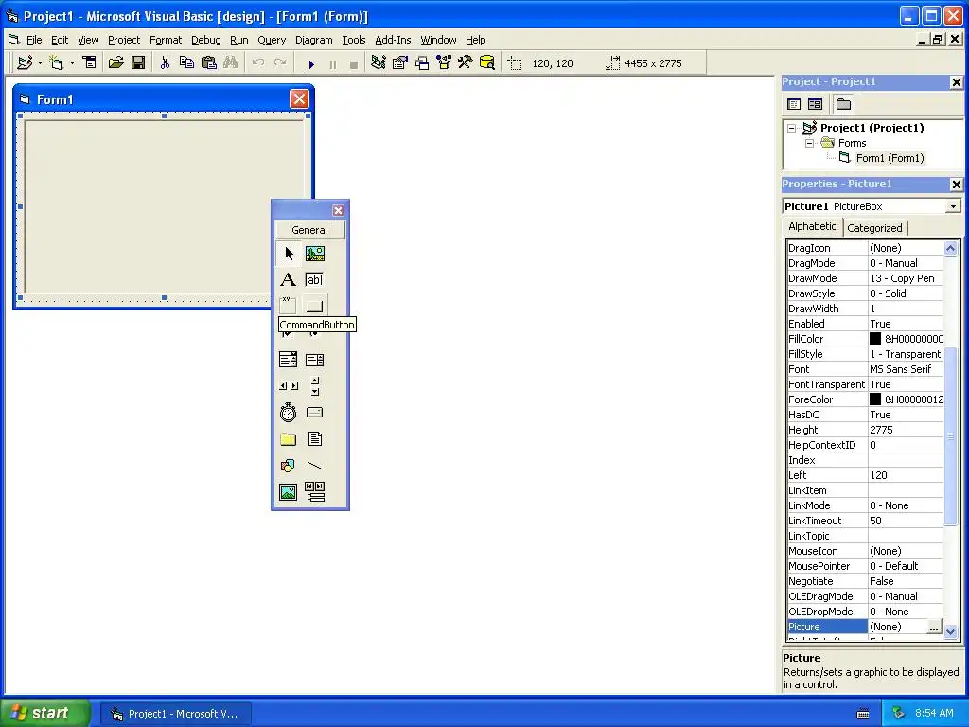Select the Frame tool in the toolbox
Image resolution: width=969 pixels, height=727 pixels.
pyautogui.click(x=288, y=305)
